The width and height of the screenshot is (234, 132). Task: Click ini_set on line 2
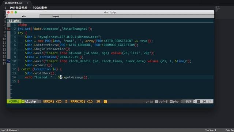point(24,29)
